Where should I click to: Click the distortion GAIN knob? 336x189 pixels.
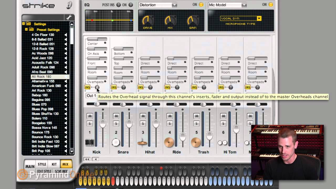point(192,20)
